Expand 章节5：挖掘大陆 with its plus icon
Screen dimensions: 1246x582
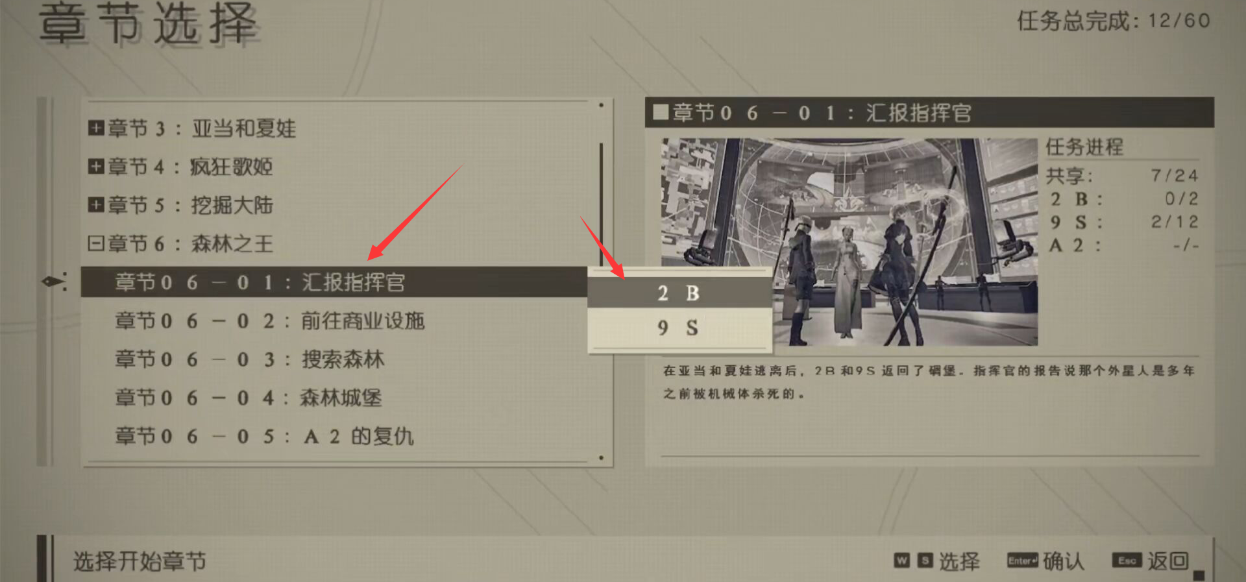point(96,205)
